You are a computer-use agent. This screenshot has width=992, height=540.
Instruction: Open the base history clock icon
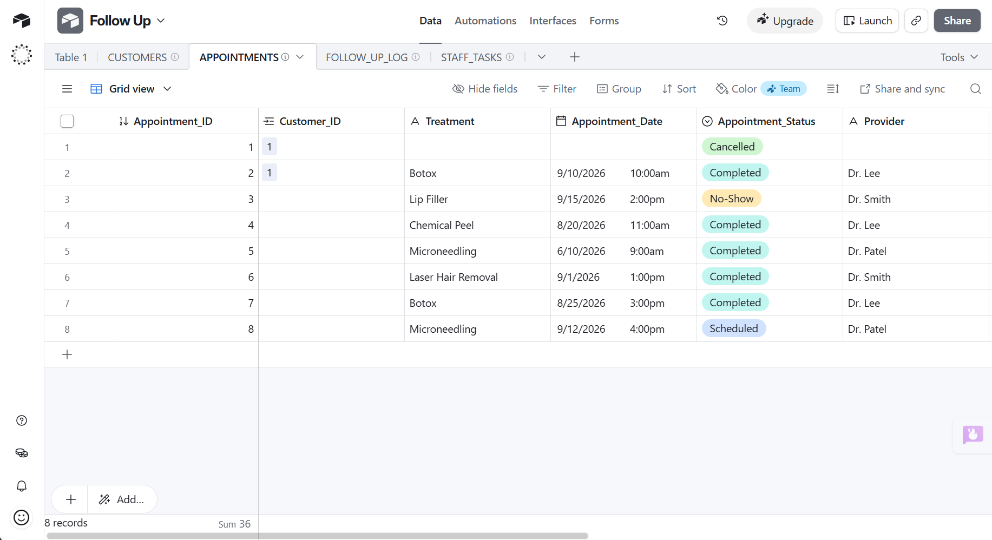pyautogui.click(x=722, y=21)
